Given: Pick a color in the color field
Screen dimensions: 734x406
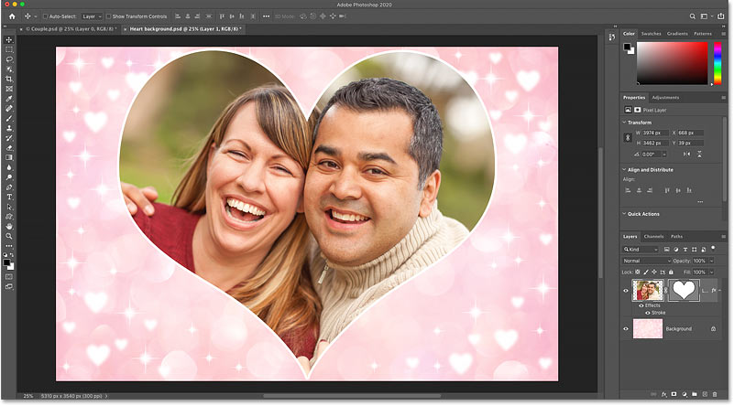Looking at the screenshot, I should (673, 63).
